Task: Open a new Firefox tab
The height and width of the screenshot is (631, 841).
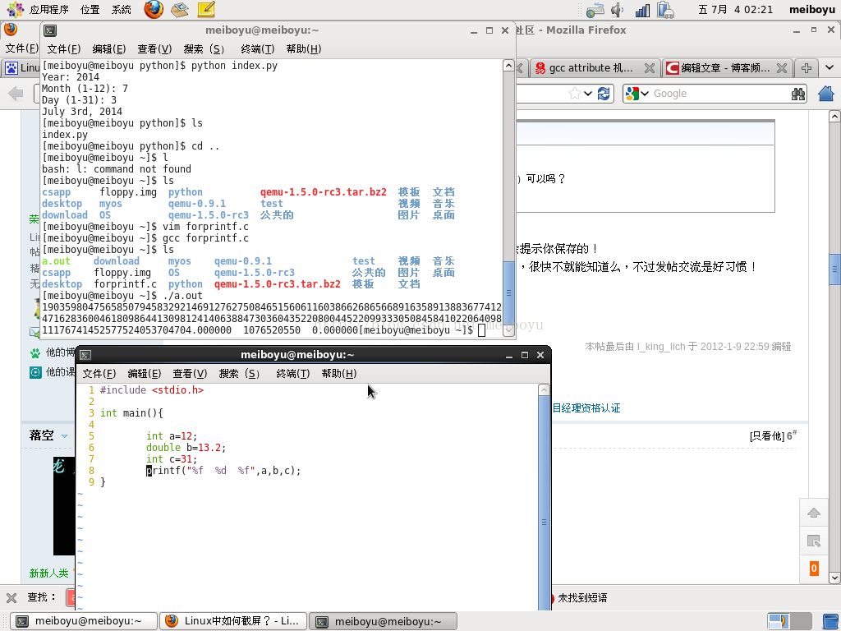Action: pyautogui.click(x=807, y=68)
